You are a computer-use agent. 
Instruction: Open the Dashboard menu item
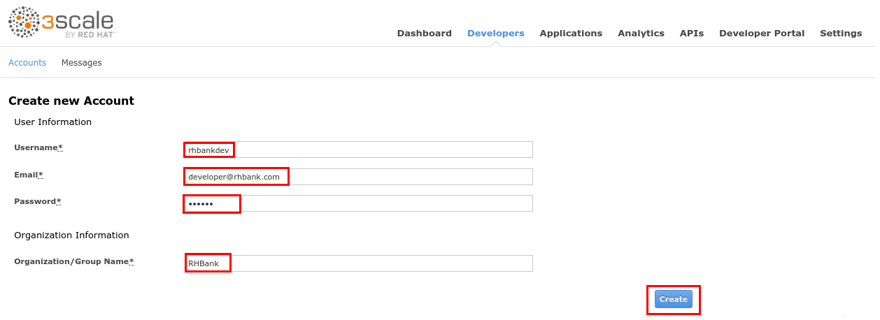pyautogui.click(x=424, y=33)
